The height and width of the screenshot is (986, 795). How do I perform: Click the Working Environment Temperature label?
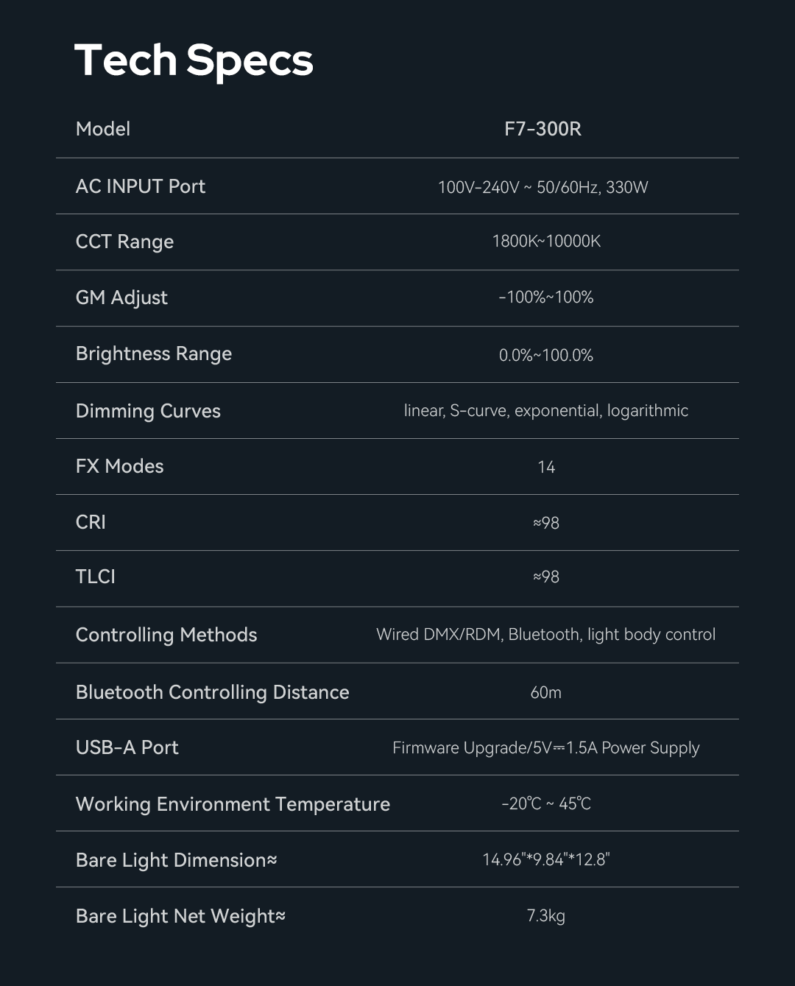pyautogui.click(x=233, y=804)
